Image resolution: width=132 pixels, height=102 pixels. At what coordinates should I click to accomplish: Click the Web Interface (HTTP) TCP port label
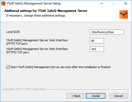point(37,42)
